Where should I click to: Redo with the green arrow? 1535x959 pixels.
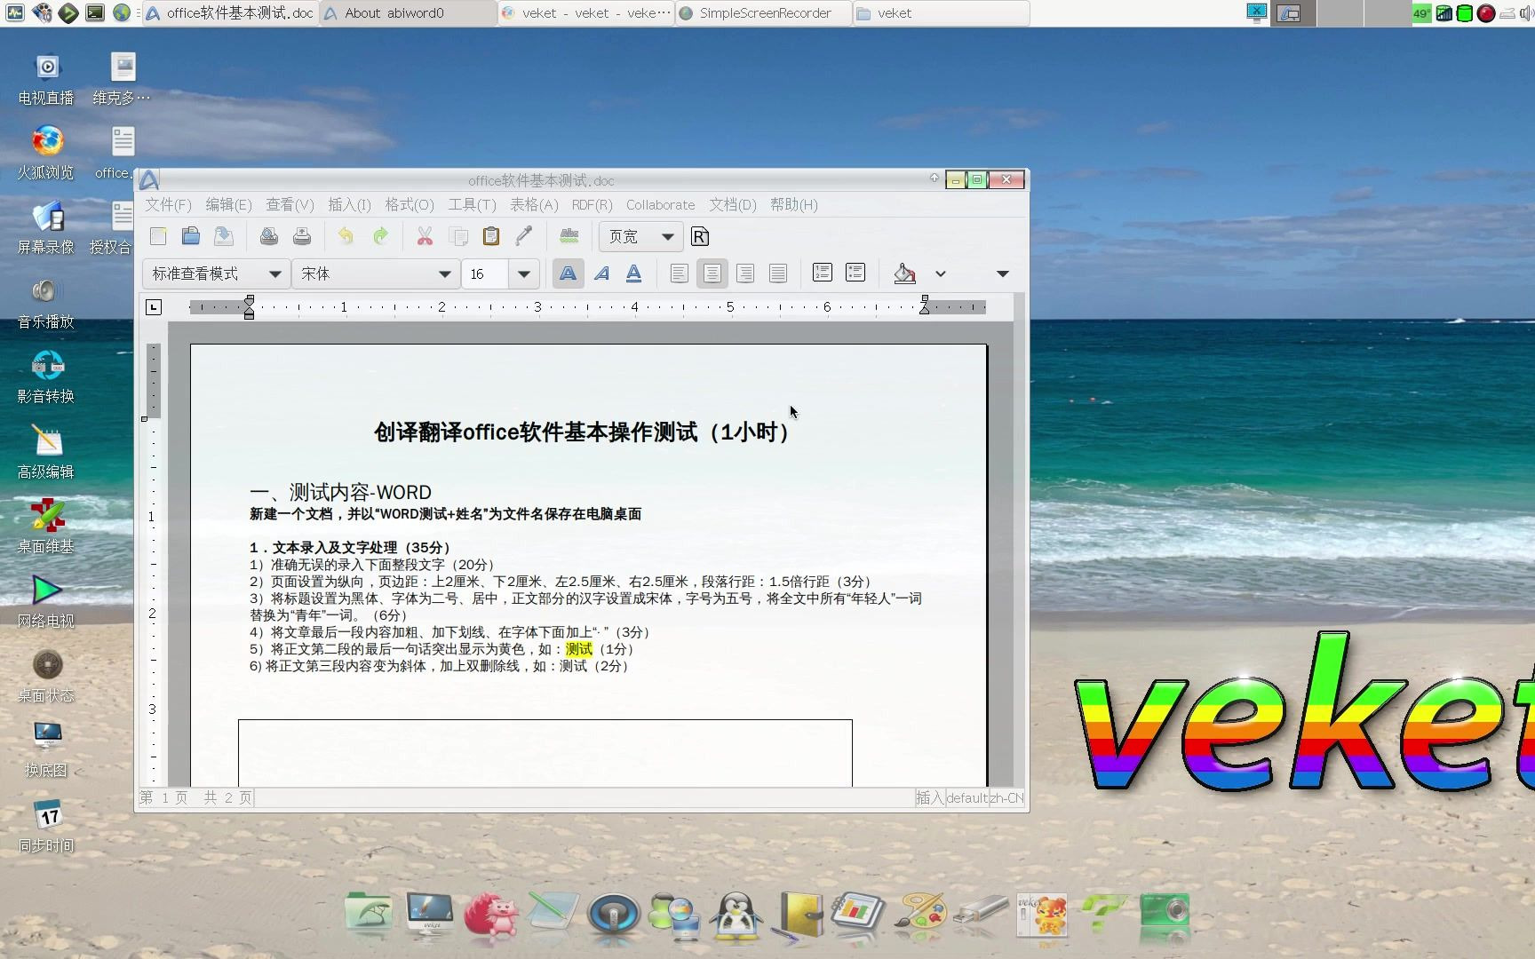tap(380, 236)
